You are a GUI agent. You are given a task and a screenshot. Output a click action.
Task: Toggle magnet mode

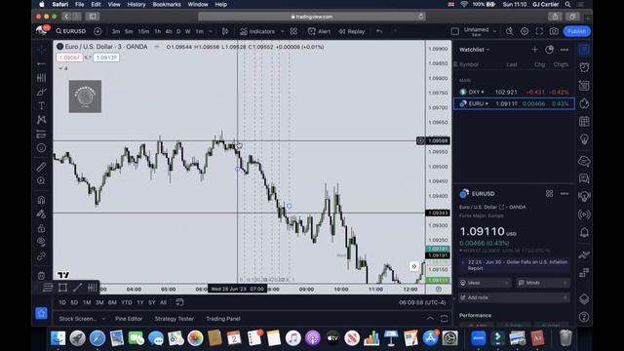pos(41,199)
